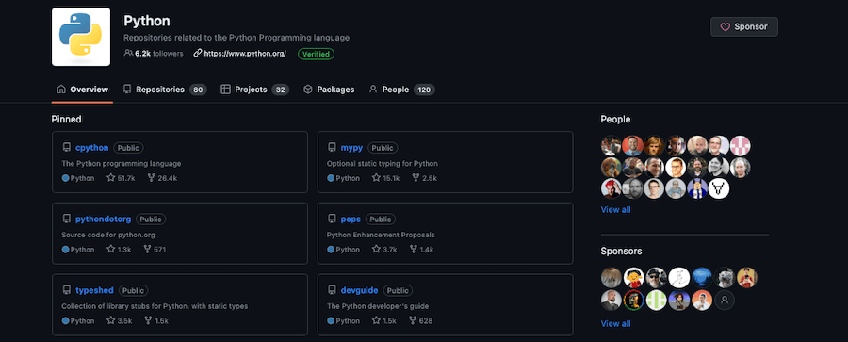
Task: Click peps' 3.7k stars count
Action: coord(384,249)
